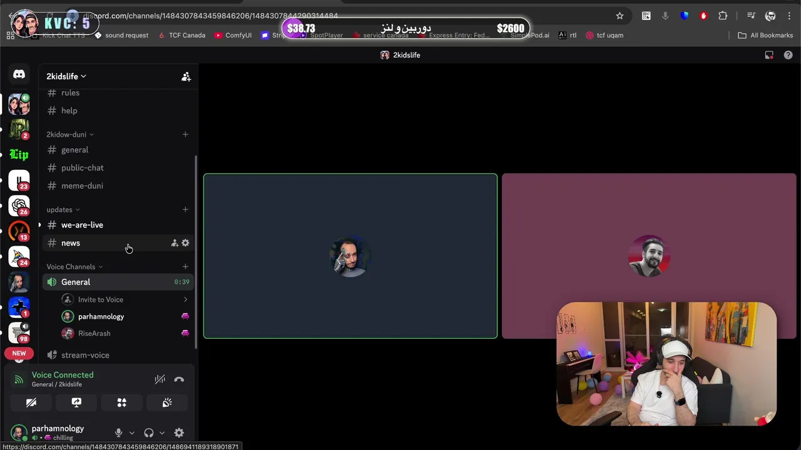Open All Bookmarks folder
This screenshot has width=801, height=450.
point(765,36)
